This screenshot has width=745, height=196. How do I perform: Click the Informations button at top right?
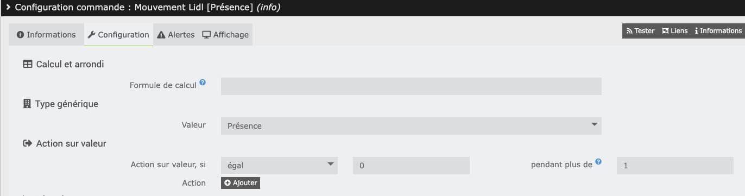(718, 31)
